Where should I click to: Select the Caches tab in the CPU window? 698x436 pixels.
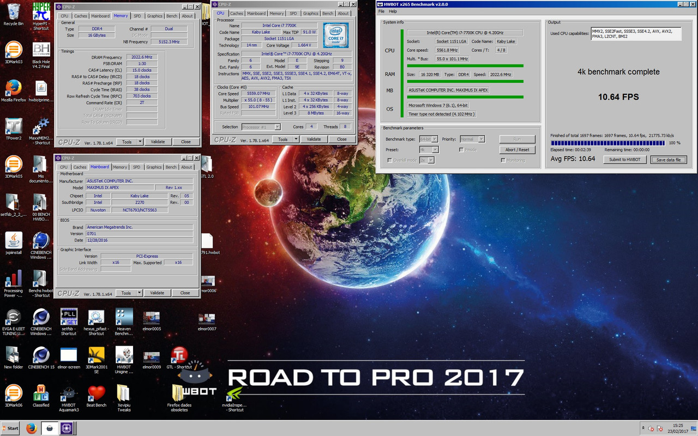[x=237, y=13]
